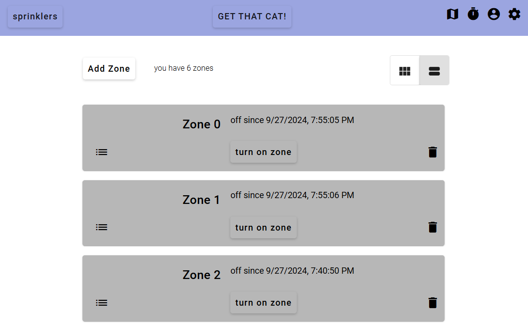The height and width of the screenshot is (326, 528).
Task: Select the Zone 1 card status text
Action: (x=292, y=195)
